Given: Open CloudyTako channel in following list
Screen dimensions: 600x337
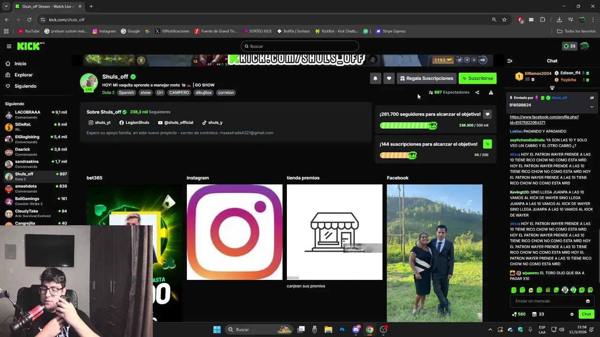Looking at the screenshot, I should pyautogui.click(x=36, y=213).
